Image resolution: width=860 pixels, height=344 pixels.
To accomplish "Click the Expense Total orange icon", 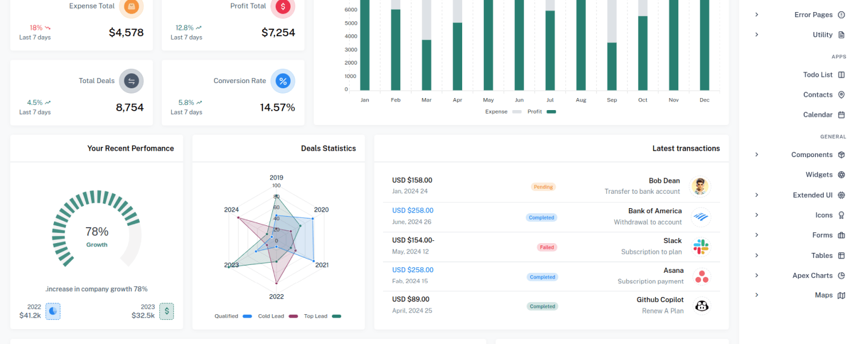I will click(131, 6).
